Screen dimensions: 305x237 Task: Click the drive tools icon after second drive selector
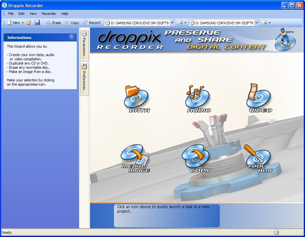[x=264, y=23]
